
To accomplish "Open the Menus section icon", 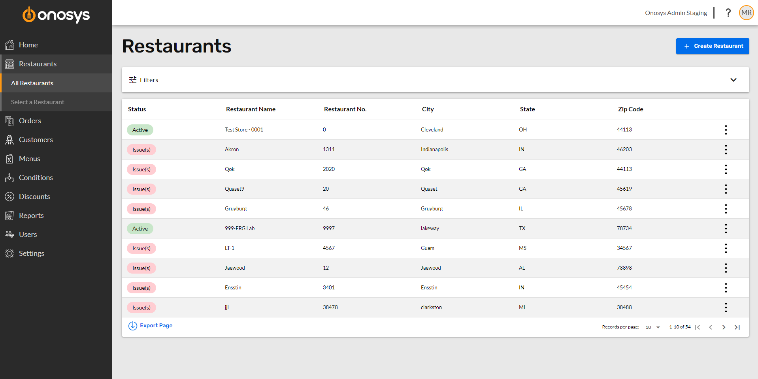I will (x=10, y=158).
